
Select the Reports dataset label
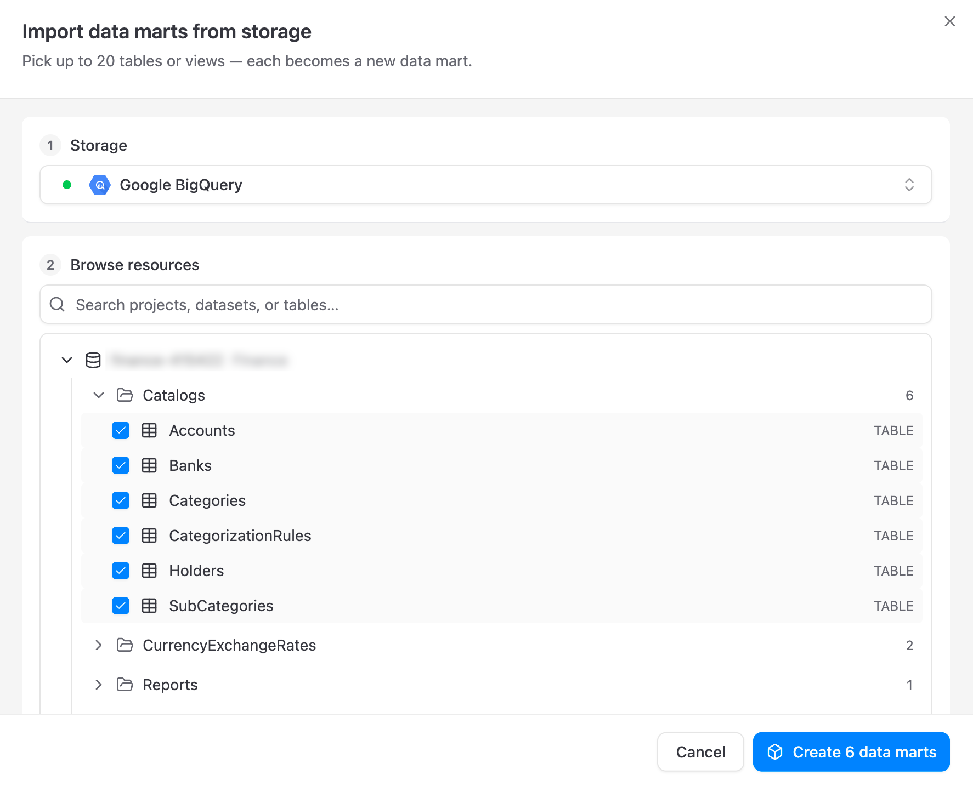pyautogui.click(x=170, y=685)
